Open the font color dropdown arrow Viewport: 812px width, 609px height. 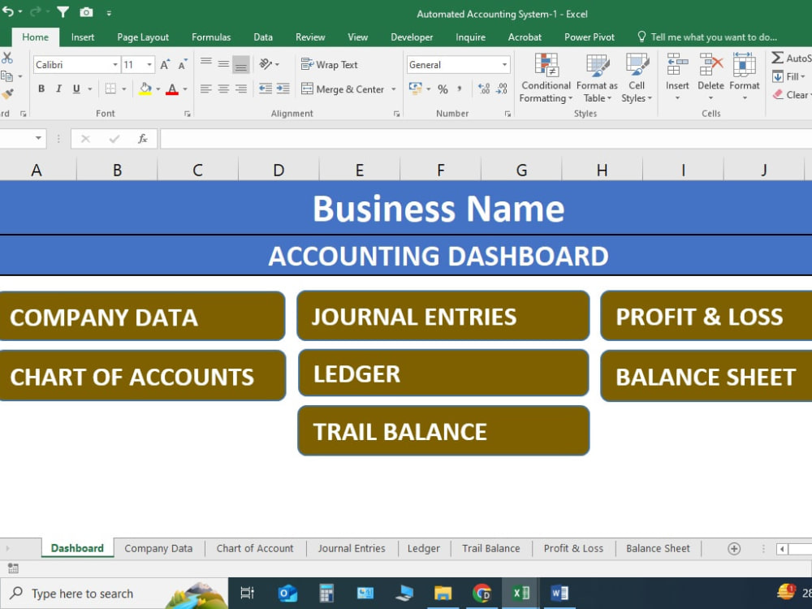coord(185,89)
